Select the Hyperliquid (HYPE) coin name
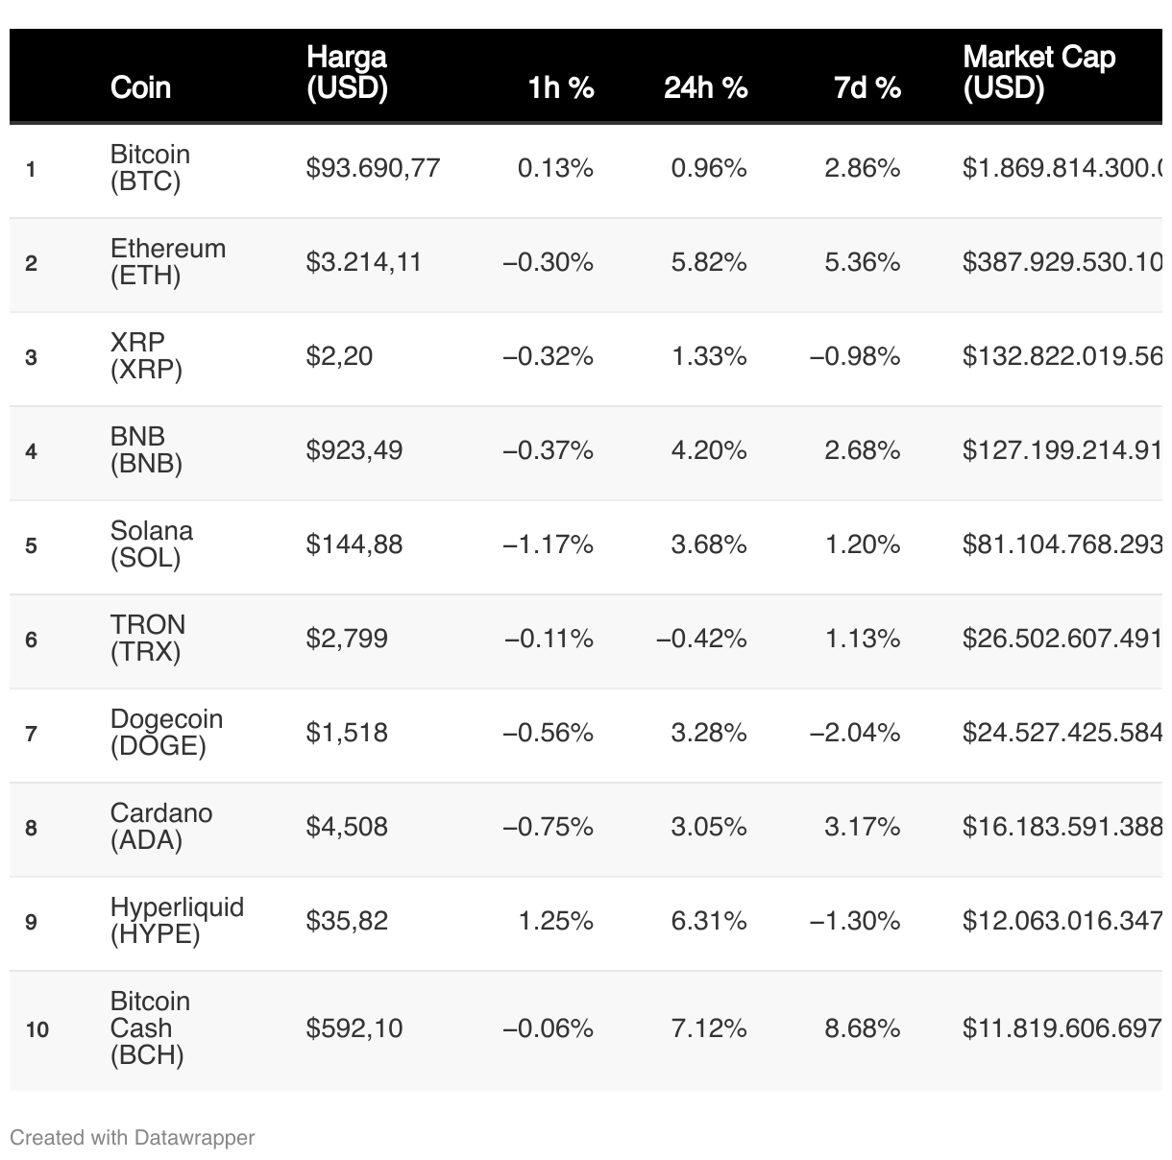The height and width of the screenshot is (1160, 1172). 177,921
